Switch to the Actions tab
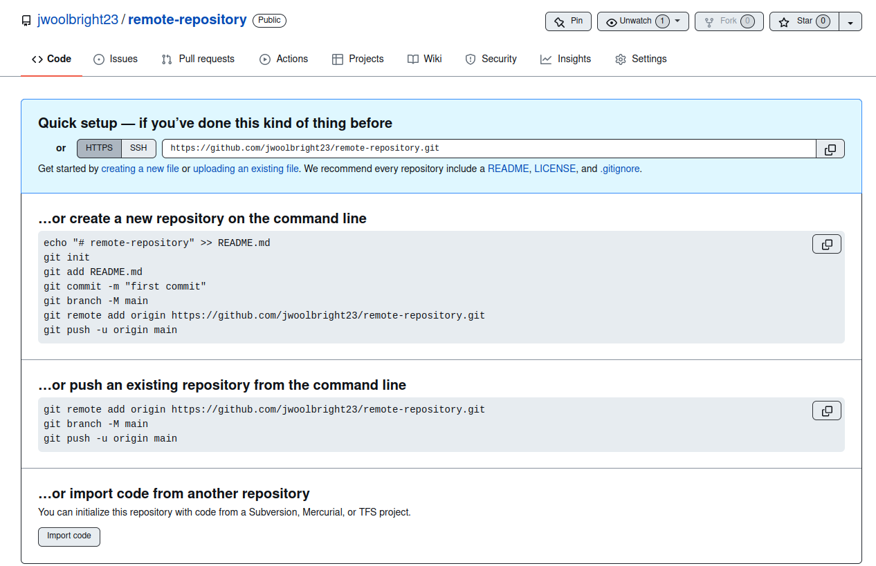The height and width of the screenshot is (566, 876). (284, 59)
